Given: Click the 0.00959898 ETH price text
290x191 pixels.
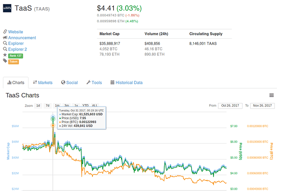Looking at the screenshot, I should [111, 21].
